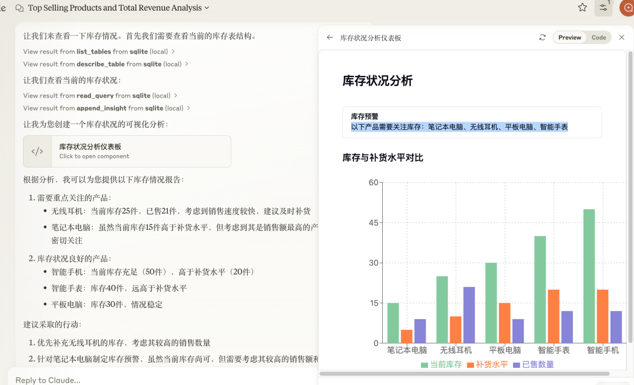Switch the artifact view to Code
The width and height of the screenshot is (634, 385).
599,37
